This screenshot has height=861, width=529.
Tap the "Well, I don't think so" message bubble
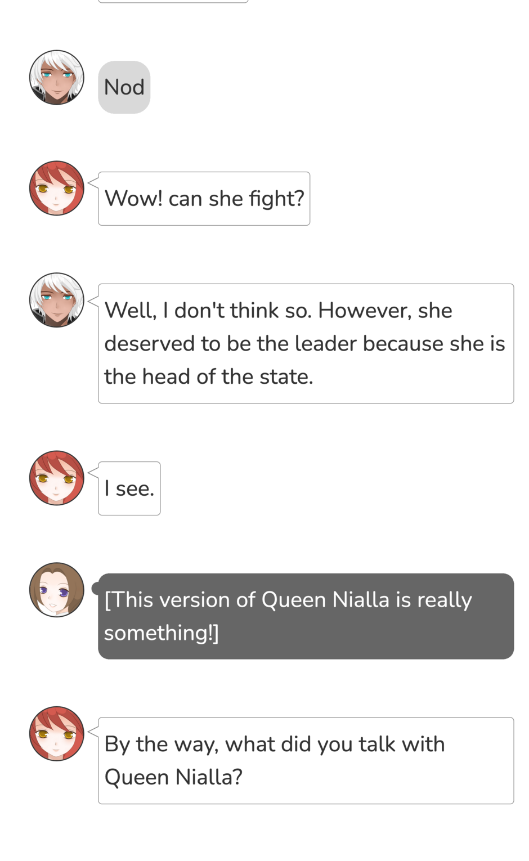click(306, 343)
